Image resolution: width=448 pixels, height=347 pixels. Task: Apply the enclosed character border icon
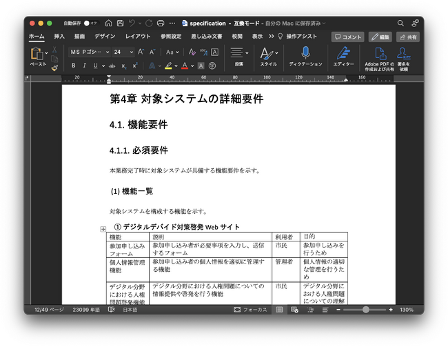pos(214,52)
